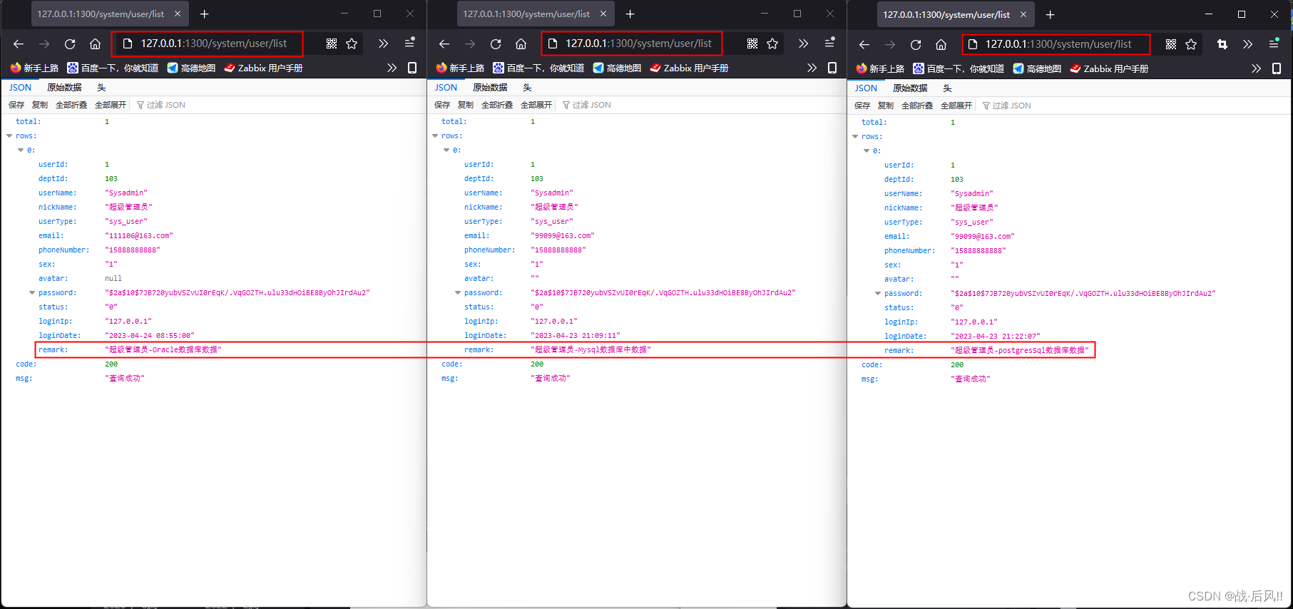Collapse item 0 node in middle window
This screenshot has width=1293, height=609.
[x=446, y=150]
